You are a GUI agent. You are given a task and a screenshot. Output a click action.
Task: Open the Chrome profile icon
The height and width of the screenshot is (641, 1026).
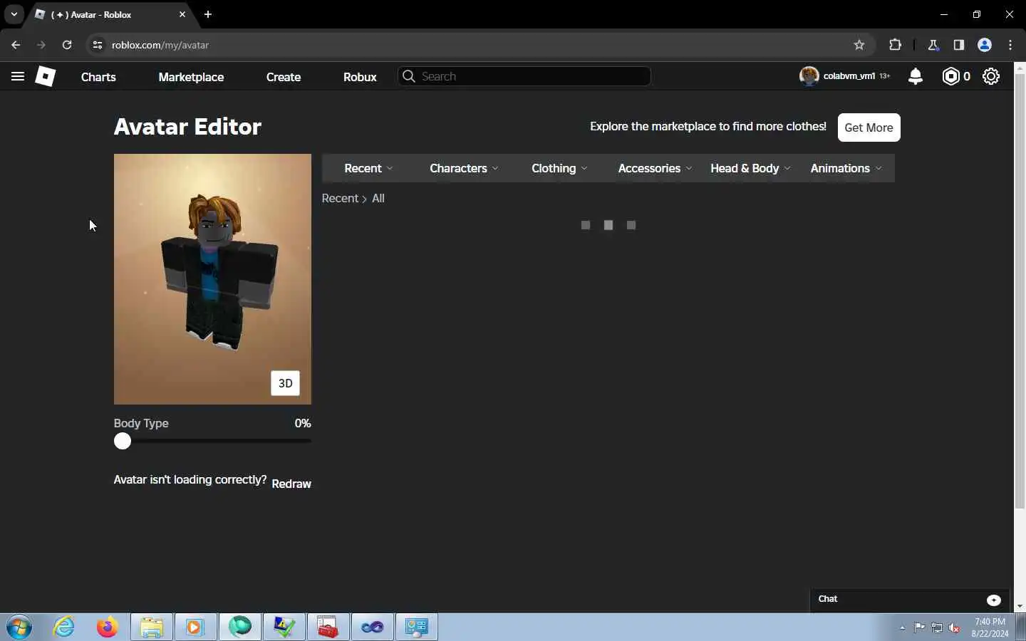tap(985, 45)
